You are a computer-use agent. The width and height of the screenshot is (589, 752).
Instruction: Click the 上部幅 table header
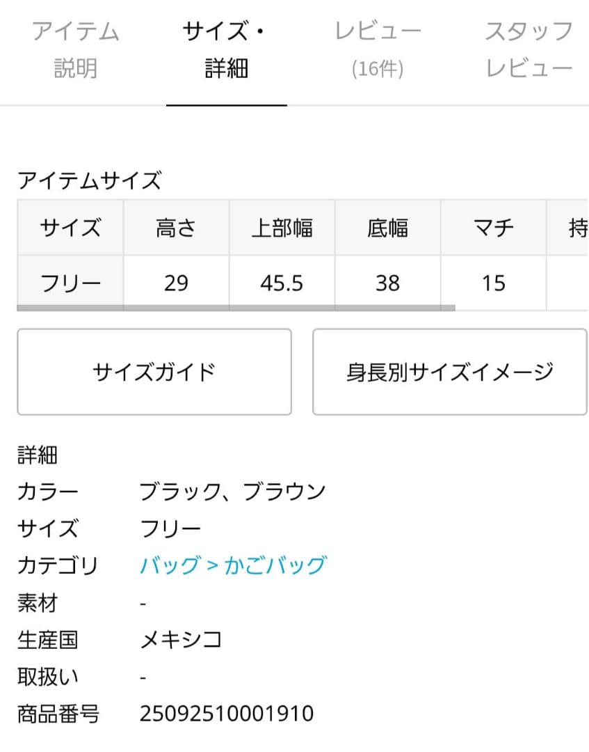tap(282, 227)
